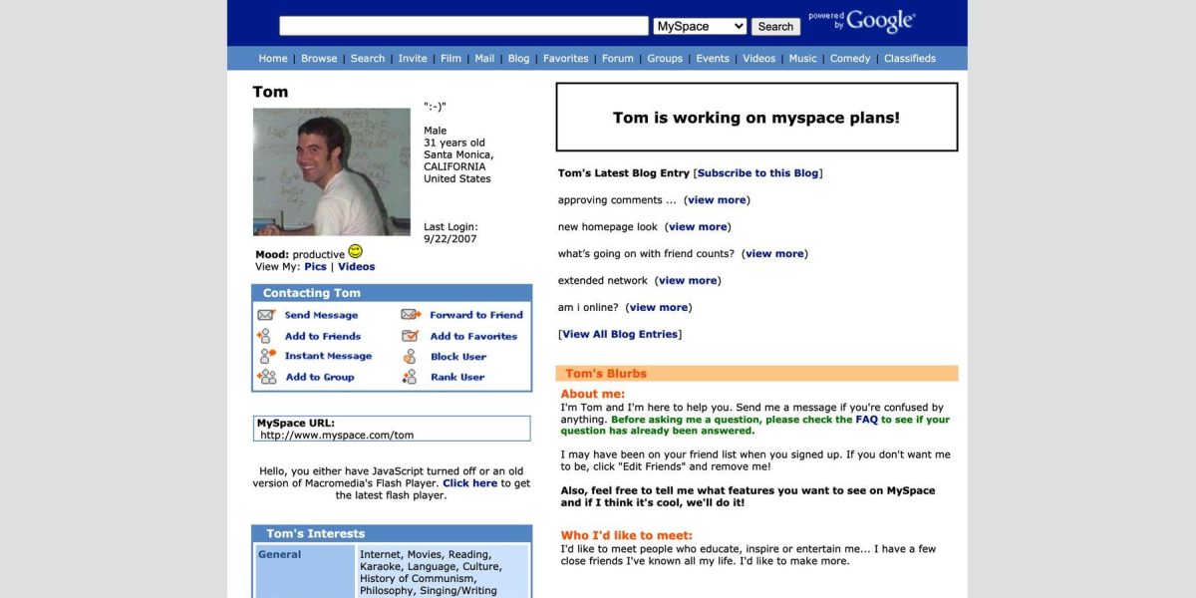
Task: Click the Rank User icon
Action: pos(410,377)
